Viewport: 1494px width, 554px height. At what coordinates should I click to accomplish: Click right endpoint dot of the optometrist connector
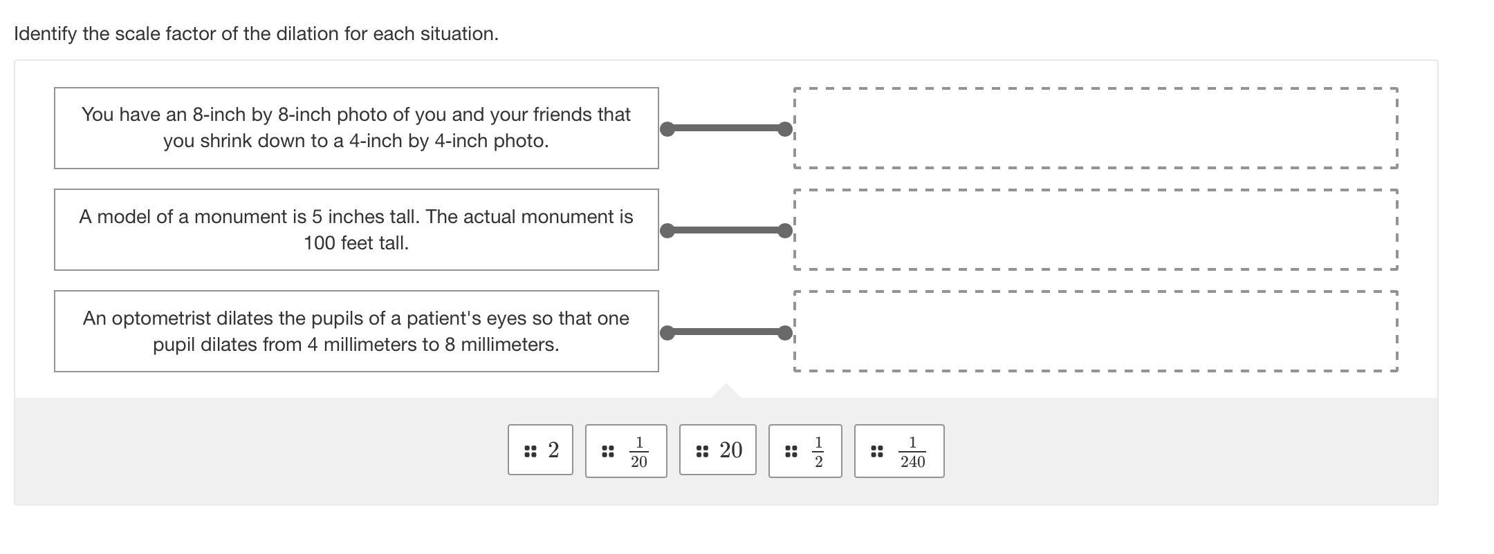(x=785, y=333)
